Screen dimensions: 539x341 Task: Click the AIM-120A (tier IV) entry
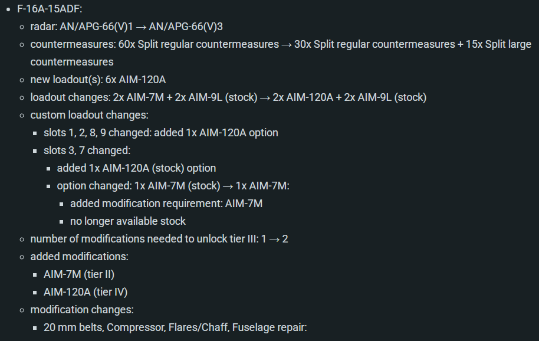[x=86, y=292]
